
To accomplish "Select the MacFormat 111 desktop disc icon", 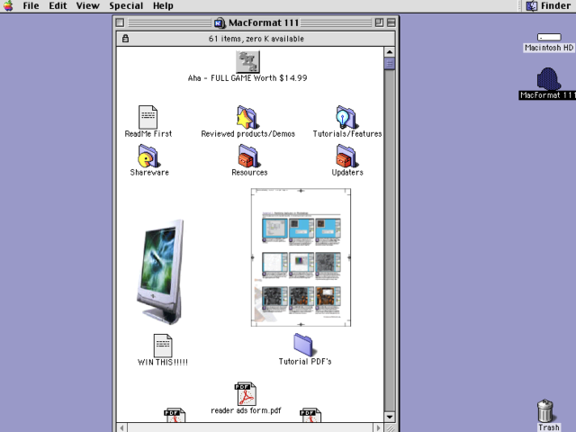I will 549,79.
